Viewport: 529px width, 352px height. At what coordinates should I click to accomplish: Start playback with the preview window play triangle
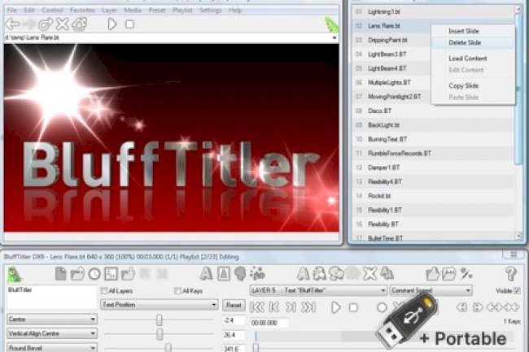(112, 24)
